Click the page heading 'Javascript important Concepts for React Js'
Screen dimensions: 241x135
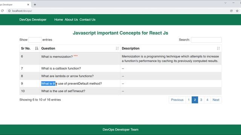pos(120,33)
